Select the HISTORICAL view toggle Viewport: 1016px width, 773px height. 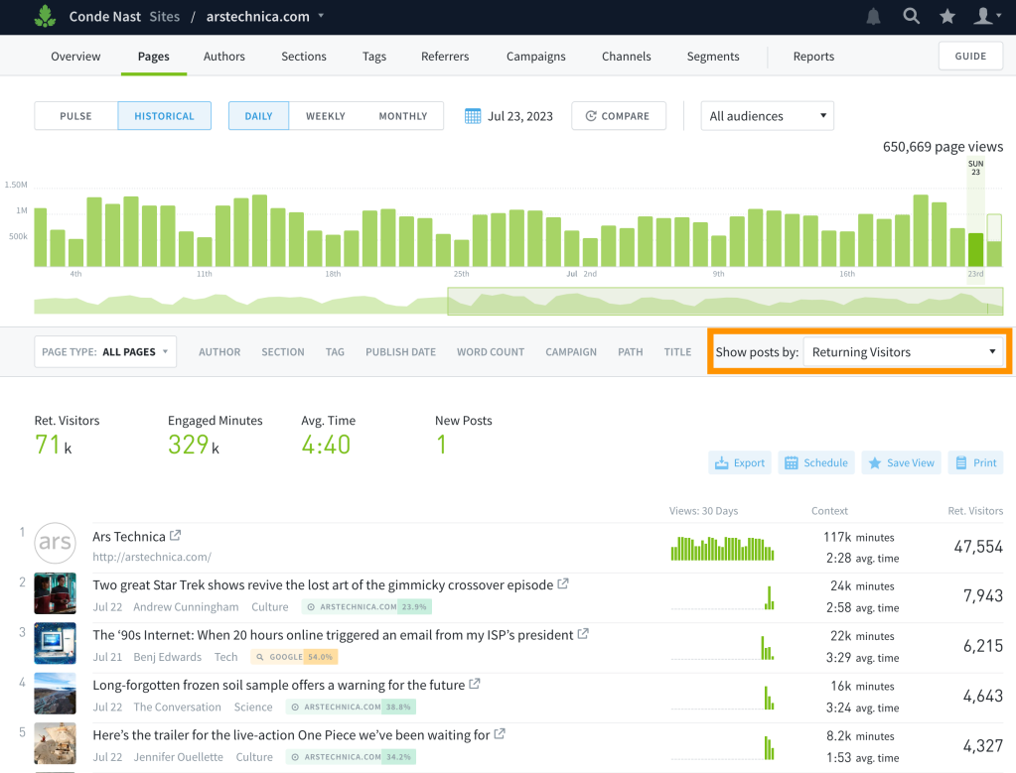(x=164, y=116)
